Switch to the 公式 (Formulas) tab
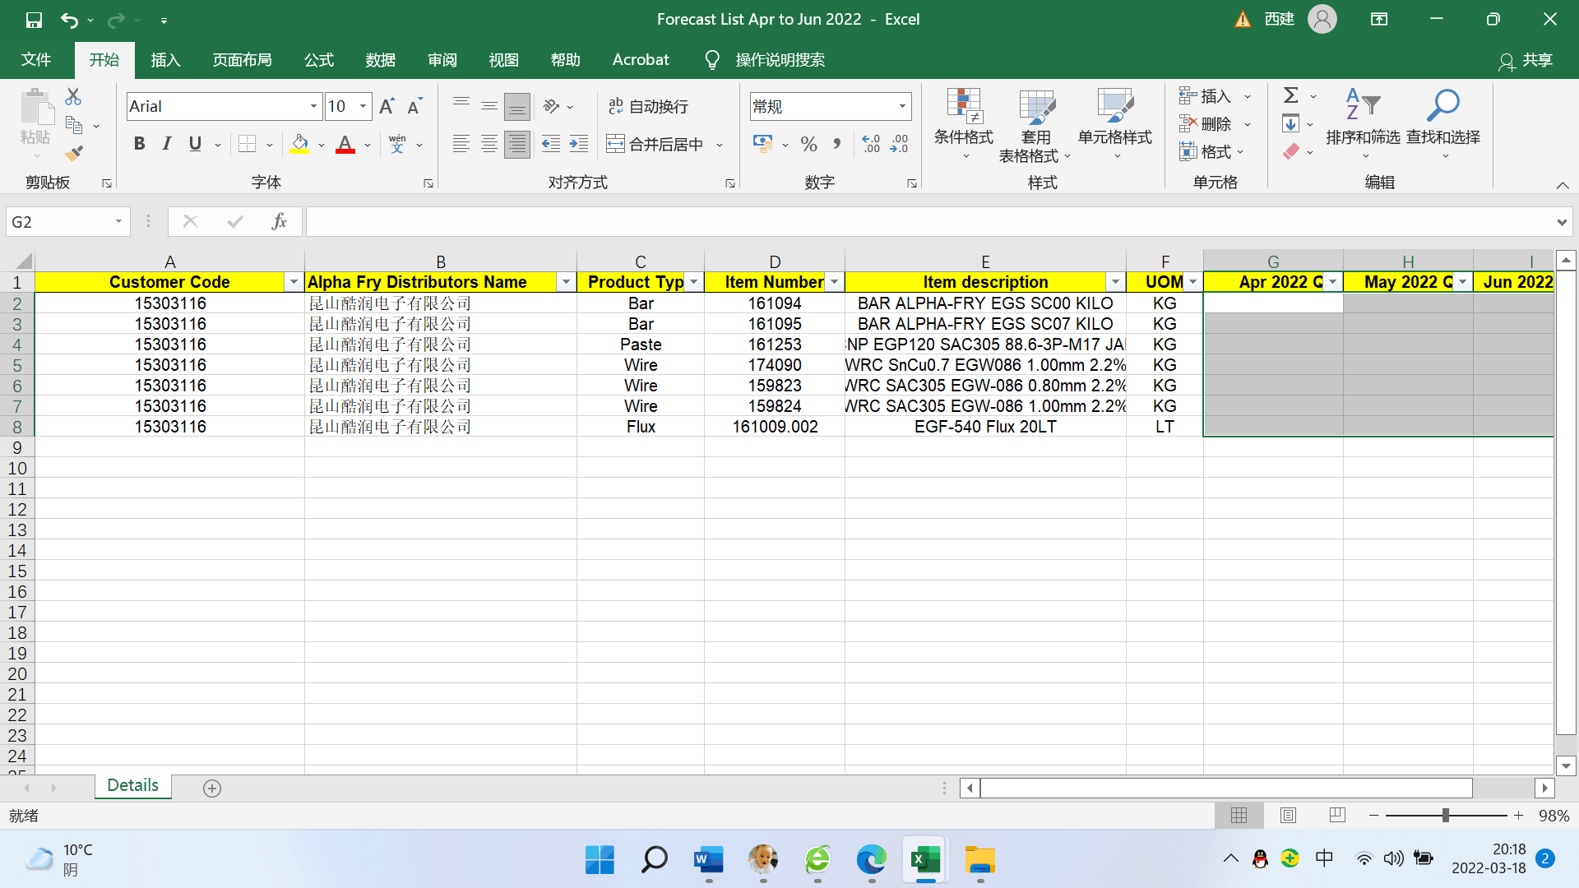 (x=318, y=60)
